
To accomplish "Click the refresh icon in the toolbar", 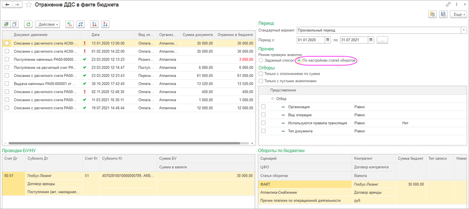I will 28,24.
